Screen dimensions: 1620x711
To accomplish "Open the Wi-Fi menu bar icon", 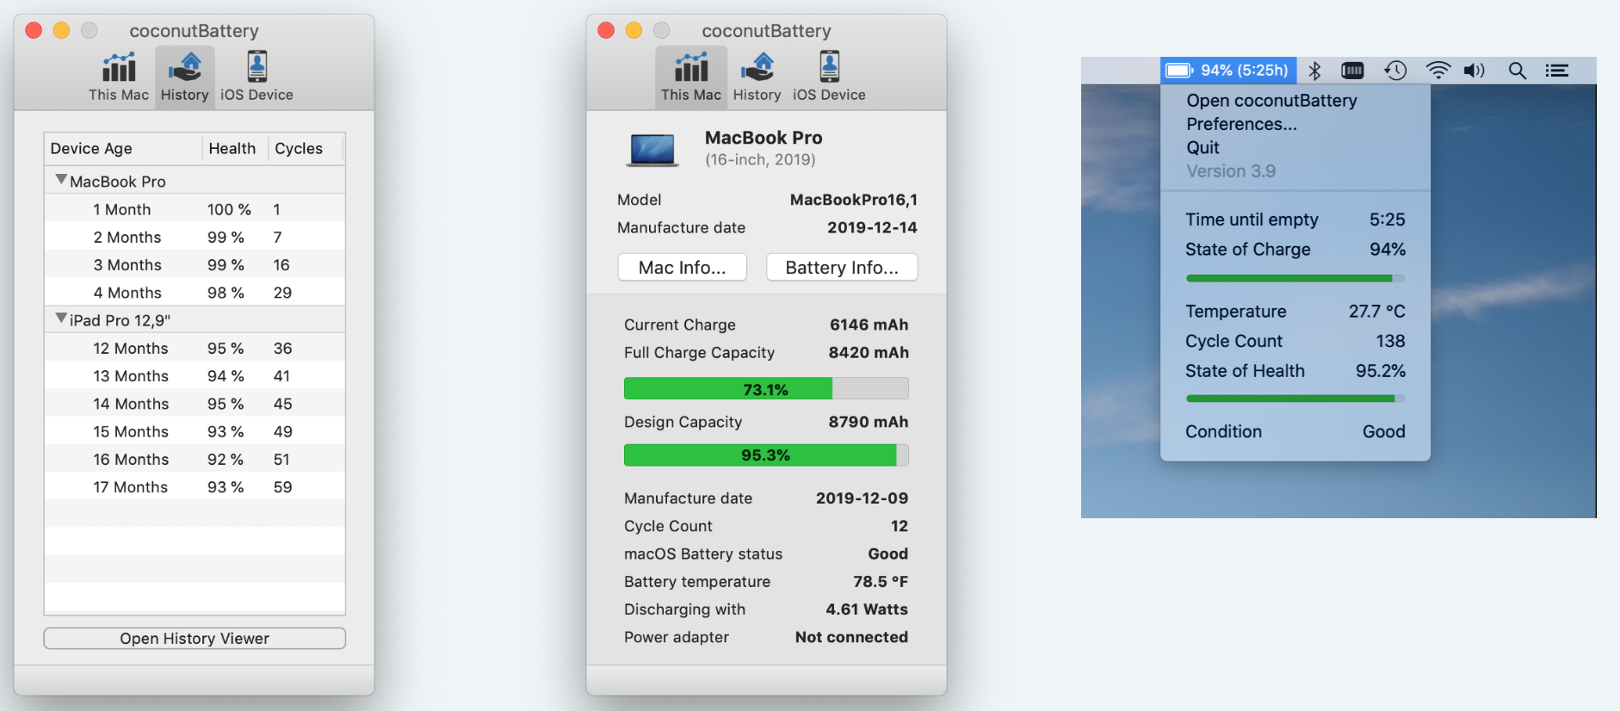I will 1438,71.
